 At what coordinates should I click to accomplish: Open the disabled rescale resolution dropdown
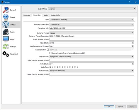[x=92, y=50]
